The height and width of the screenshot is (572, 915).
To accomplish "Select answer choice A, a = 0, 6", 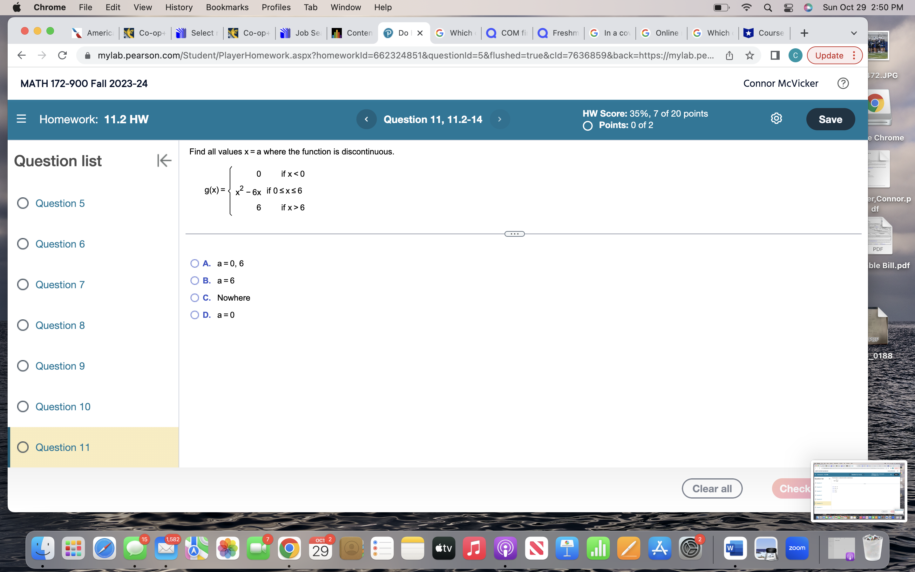I will coord(194,263).
